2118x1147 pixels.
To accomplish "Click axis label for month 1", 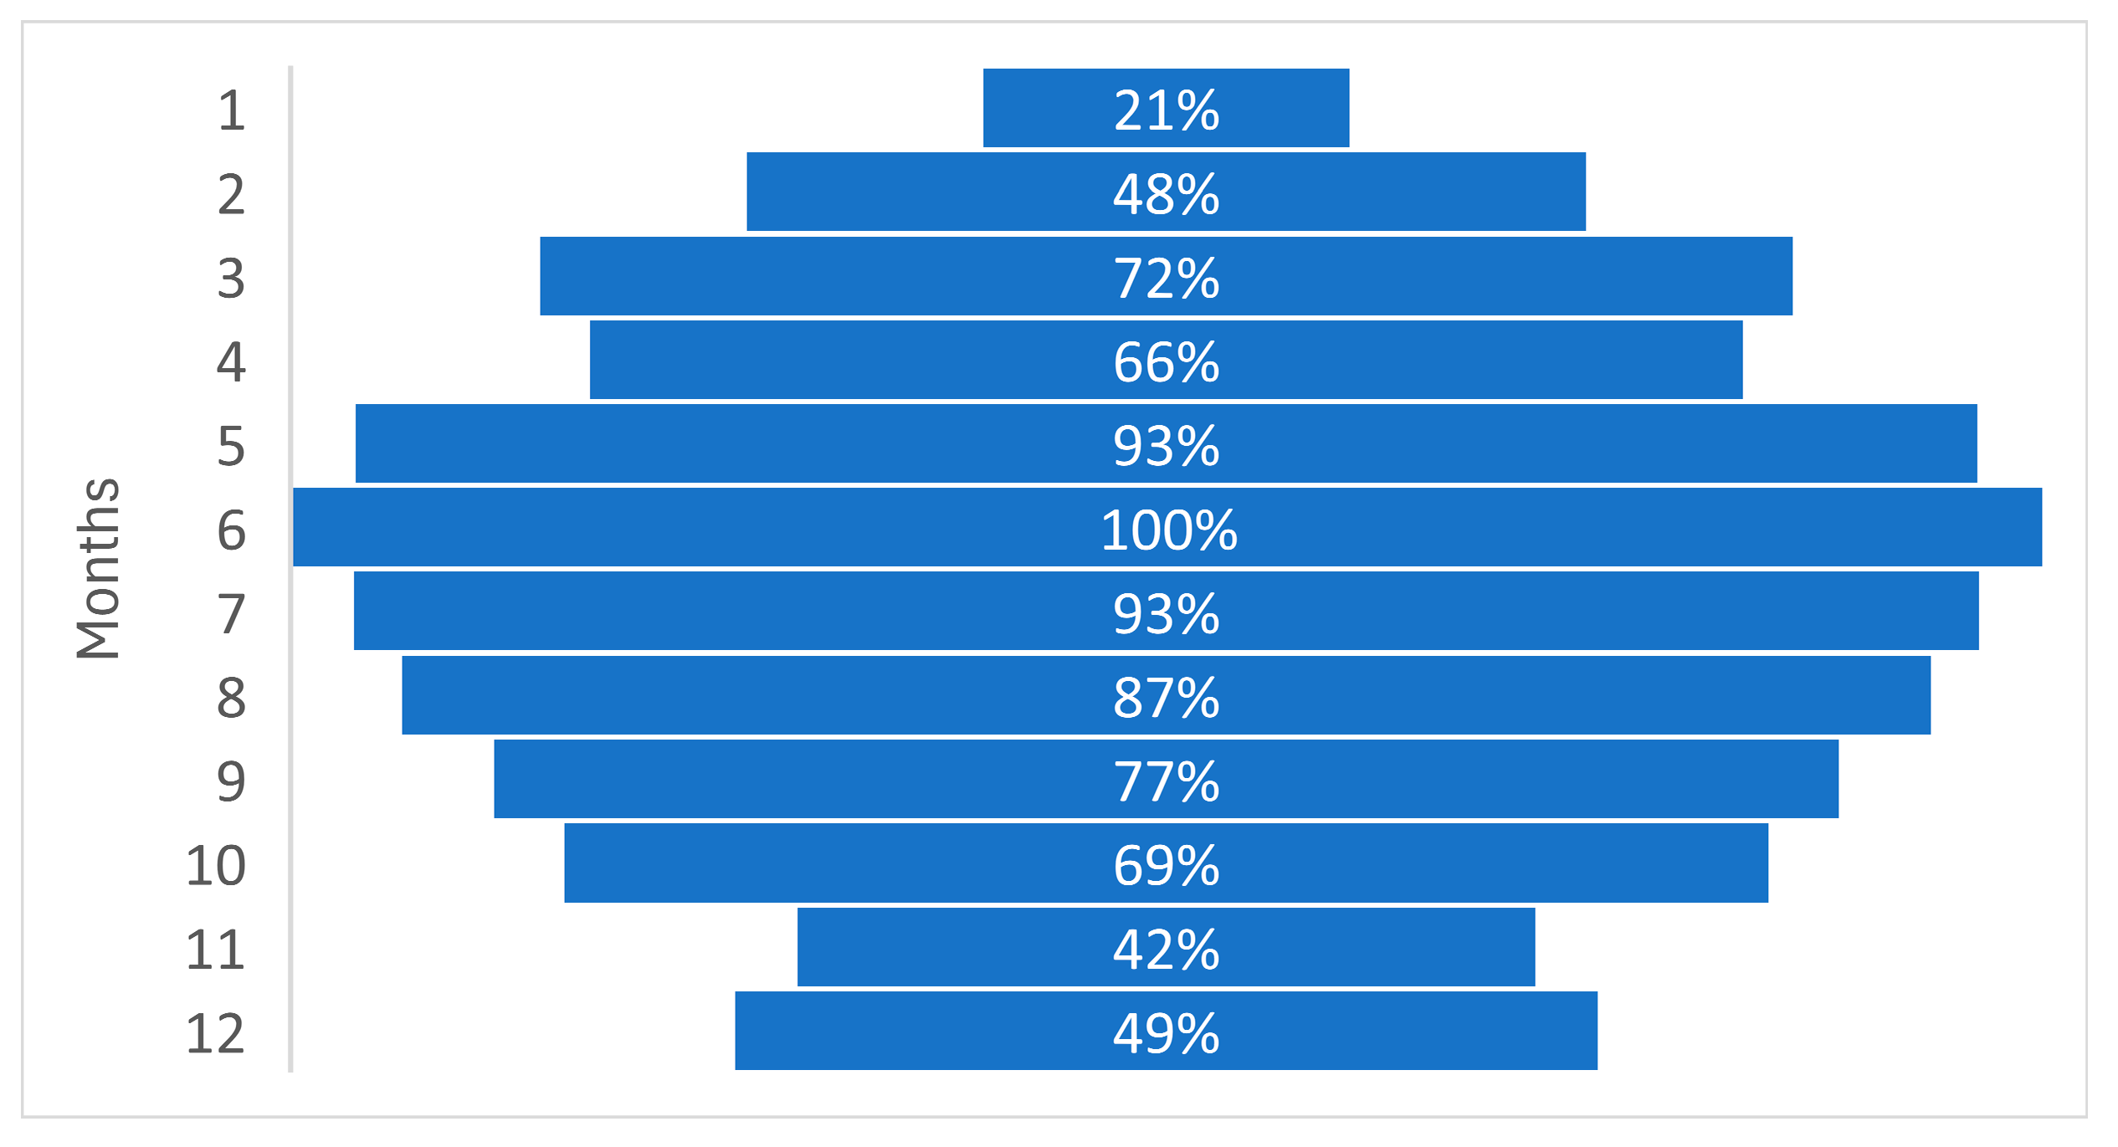I will click(x=231, y=110).
